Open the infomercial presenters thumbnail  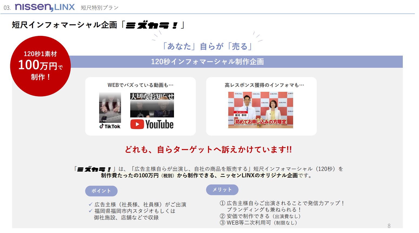click(x=260, y=110)
